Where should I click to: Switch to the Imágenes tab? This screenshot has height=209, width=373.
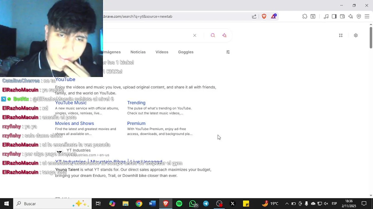[112, 52]
